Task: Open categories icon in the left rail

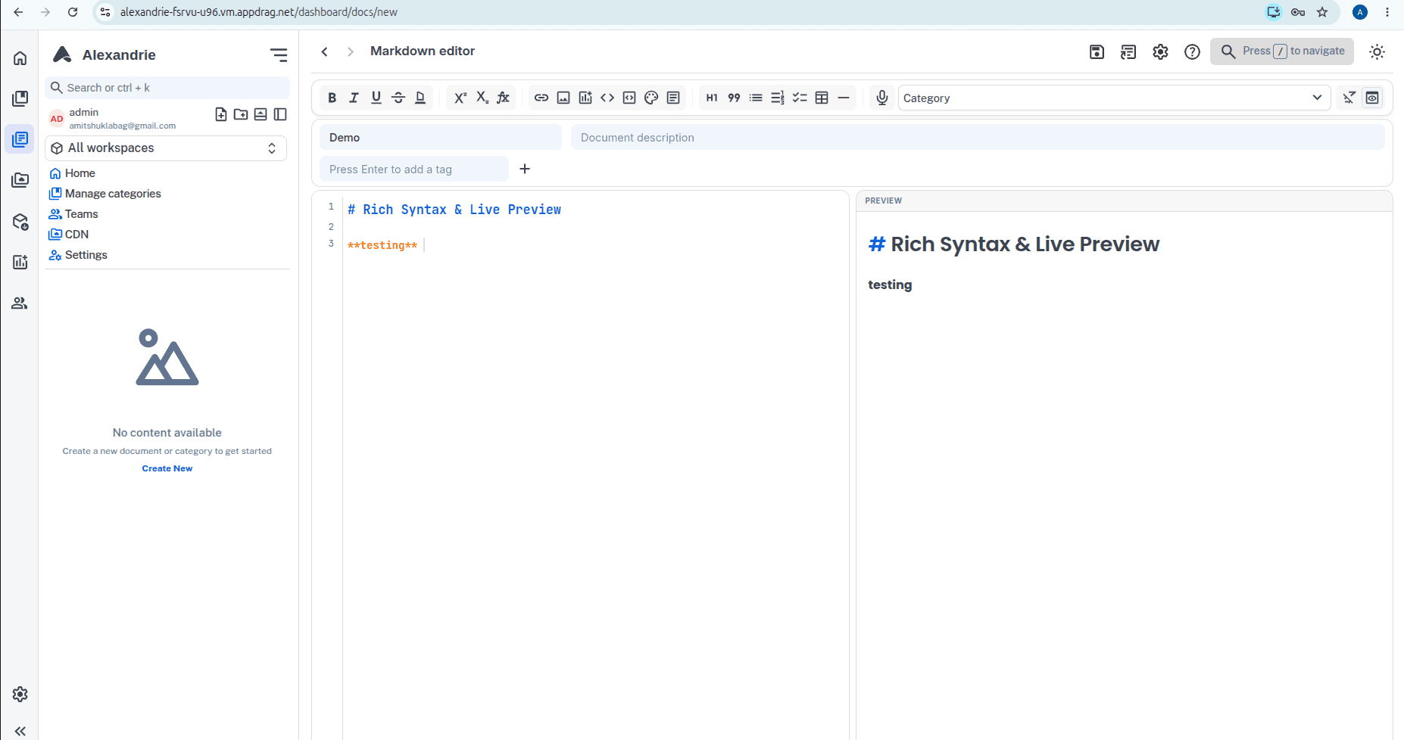Action: [x=20, y=98]
